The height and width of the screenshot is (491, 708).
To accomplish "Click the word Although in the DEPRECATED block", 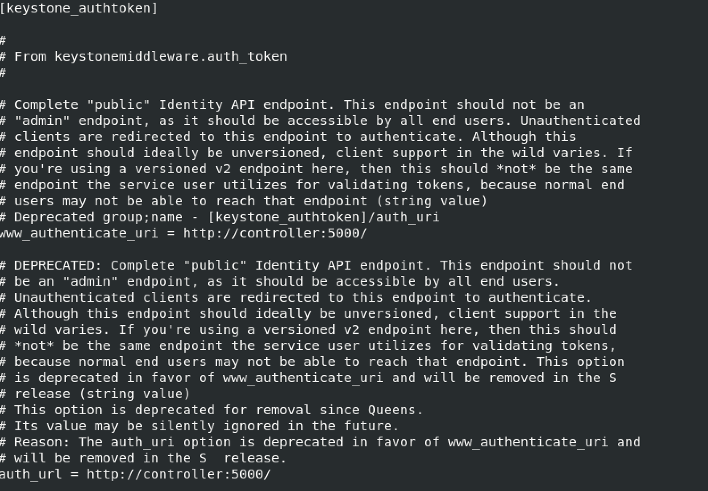I will (x=46, y=313).
